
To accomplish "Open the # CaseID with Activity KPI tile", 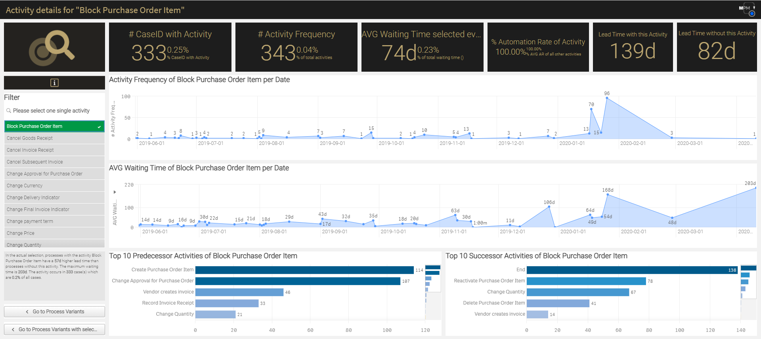I will click(170, 47).
